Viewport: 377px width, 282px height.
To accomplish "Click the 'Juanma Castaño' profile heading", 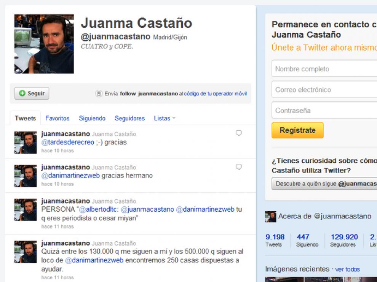I will point(136,23).
